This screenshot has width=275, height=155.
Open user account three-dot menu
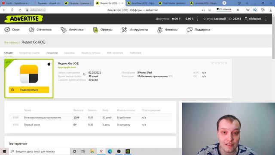point(266,19)
